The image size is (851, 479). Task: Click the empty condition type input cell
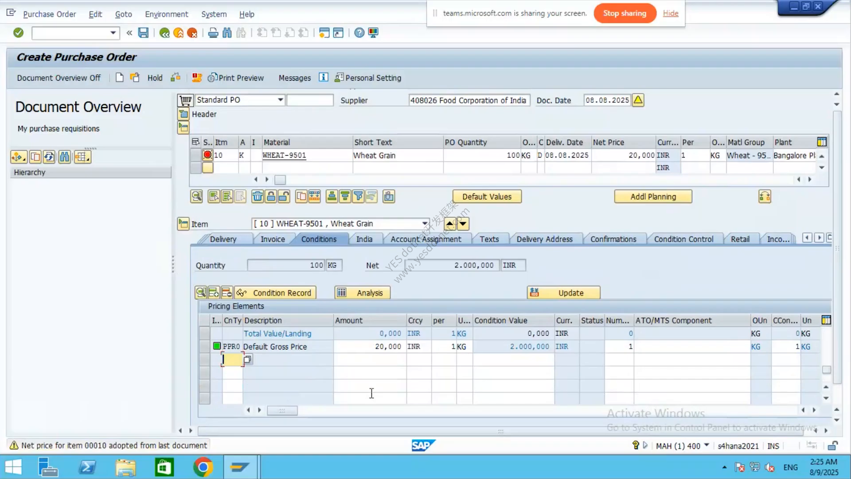[x=232, y=360]
